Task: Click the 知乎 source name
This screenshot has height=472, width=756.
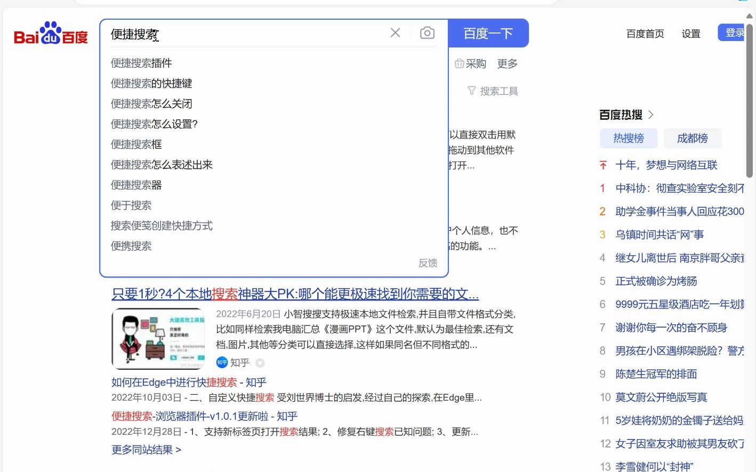Action: [x=240, y=362]
